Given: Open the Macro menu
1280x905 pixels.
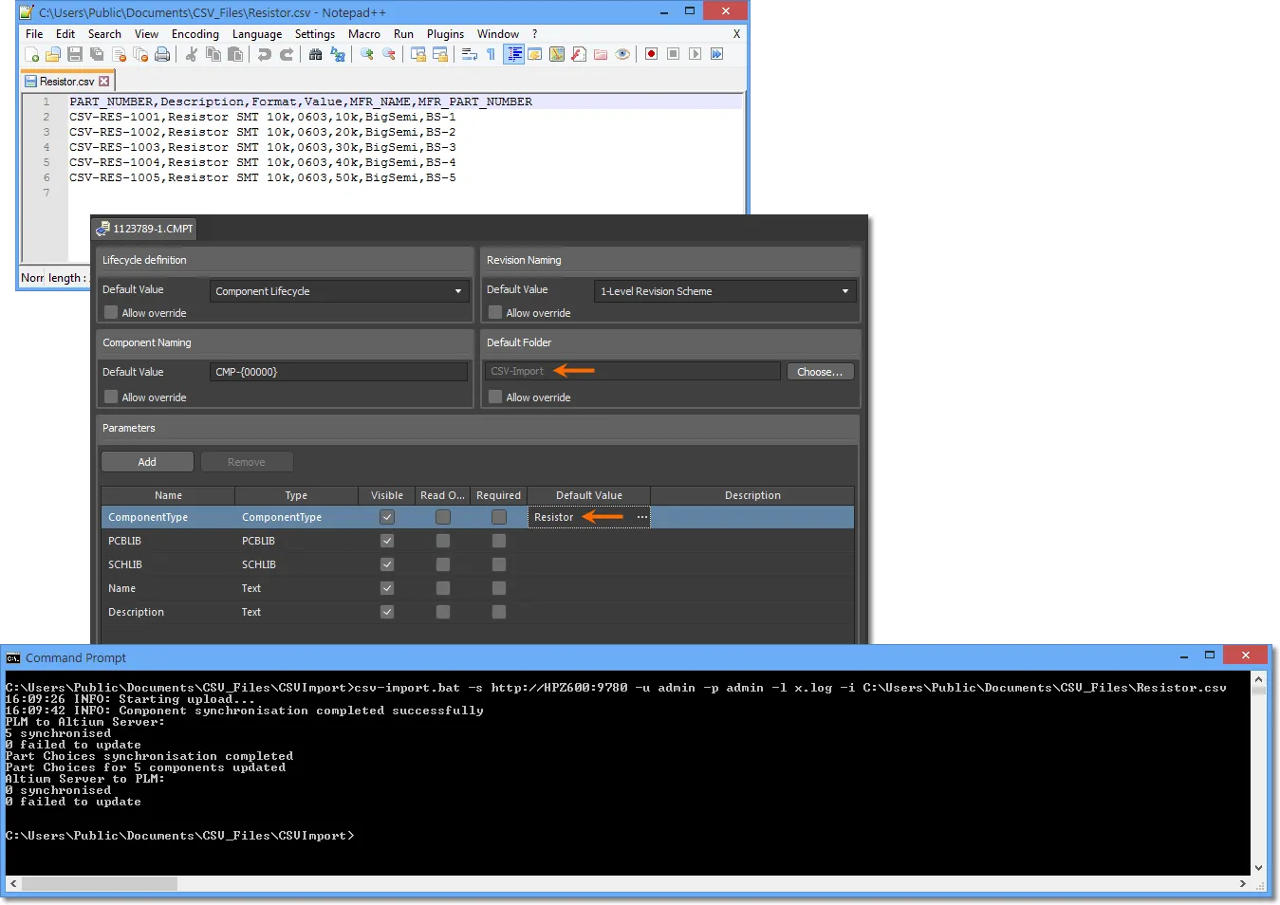Looking at the screenshot, I should pyautogui.click(x=364, y=34).
